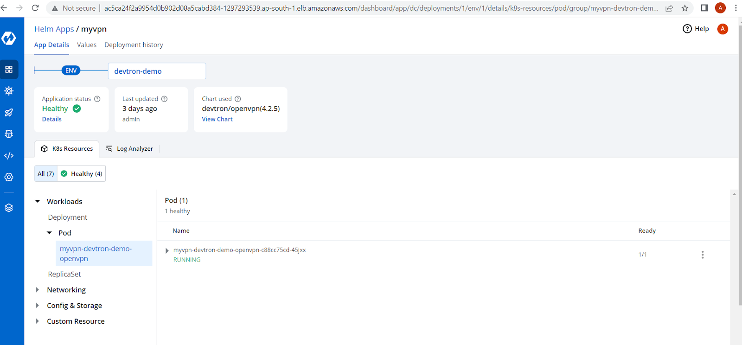Expand the Networking section
The height and width of the screenshot is (345, 742).
tap(38, 290)
